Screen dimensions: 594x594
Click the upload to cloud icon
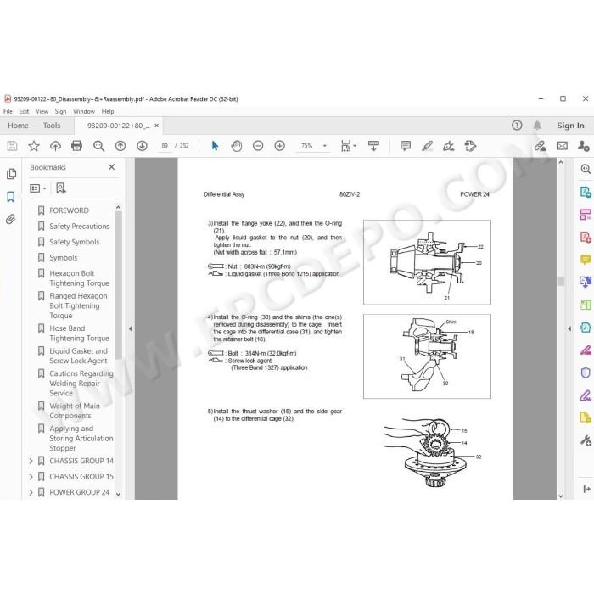click(x=55, y=146)
